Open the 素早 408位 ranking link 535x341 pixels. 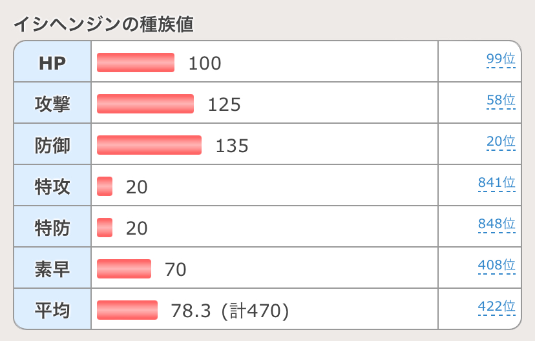pos(497,266)
